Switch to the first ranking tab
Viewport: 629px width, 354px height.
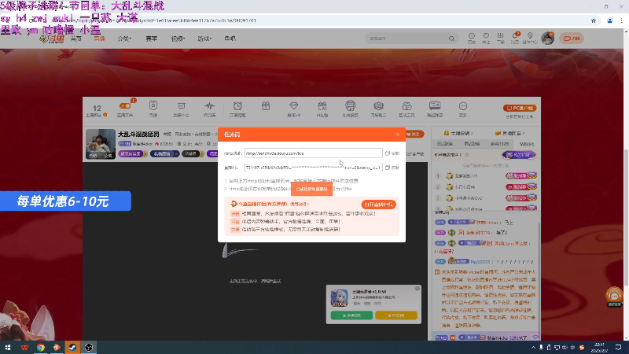[444, 144]
